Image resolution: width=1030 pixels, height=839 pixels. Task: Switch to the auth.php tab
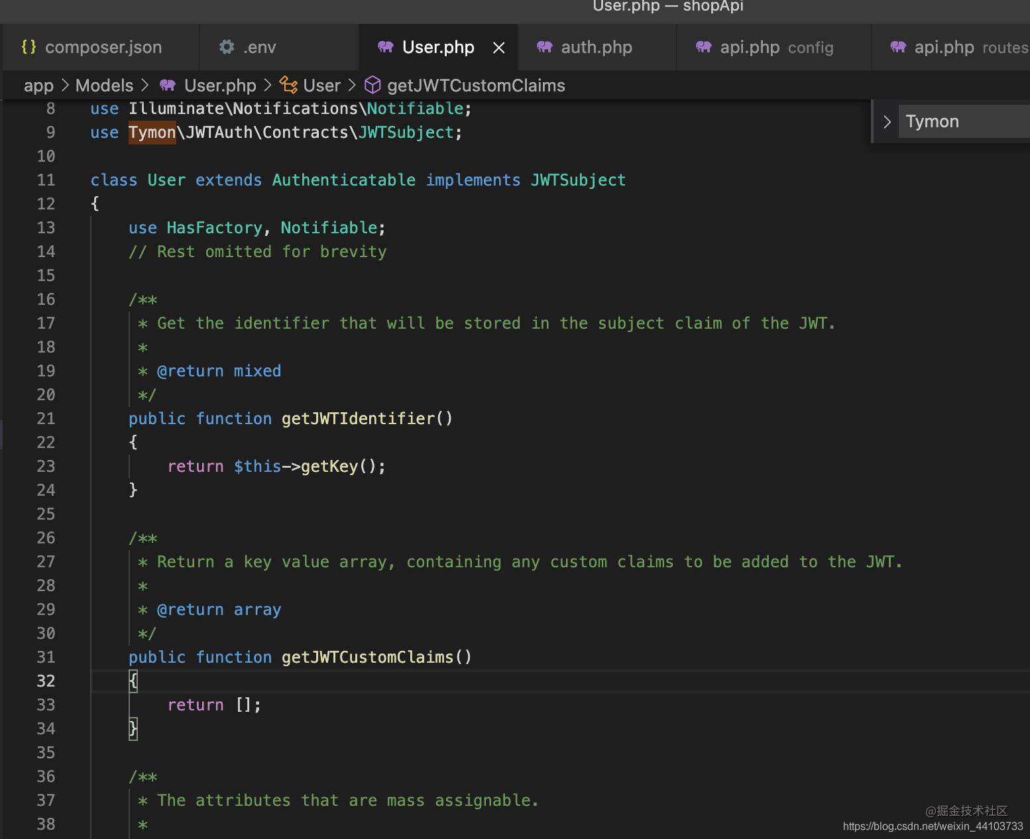click(x=597, y=47)
